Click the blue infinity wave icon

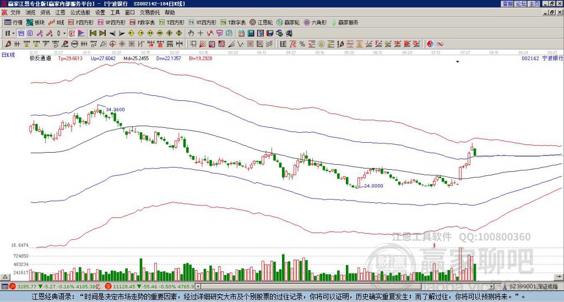point(440,44)
